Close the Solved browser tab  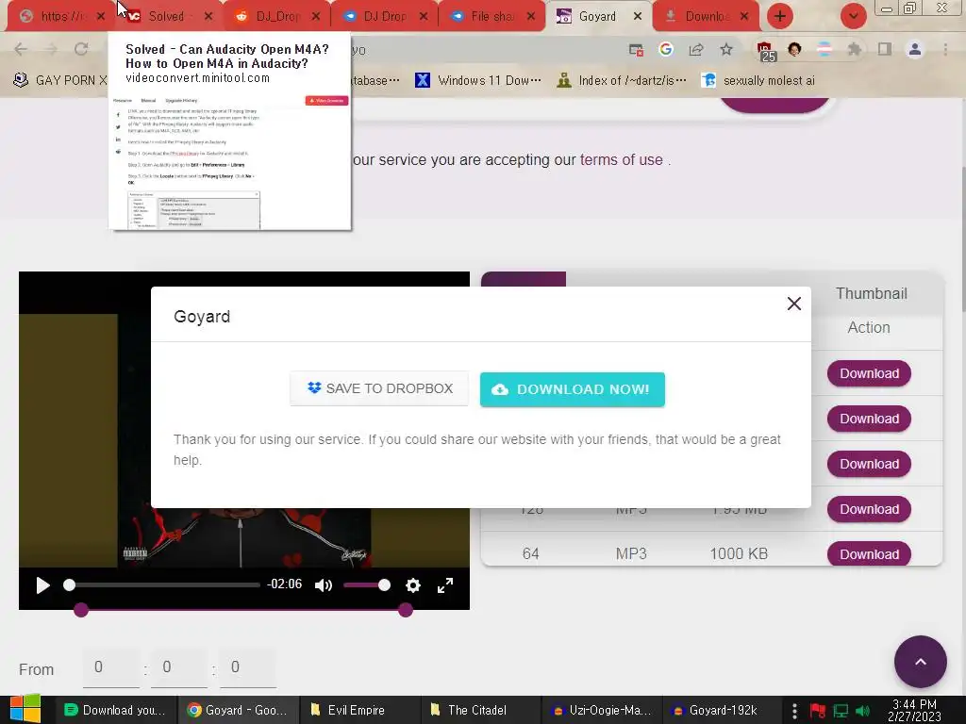coord(208,16)
